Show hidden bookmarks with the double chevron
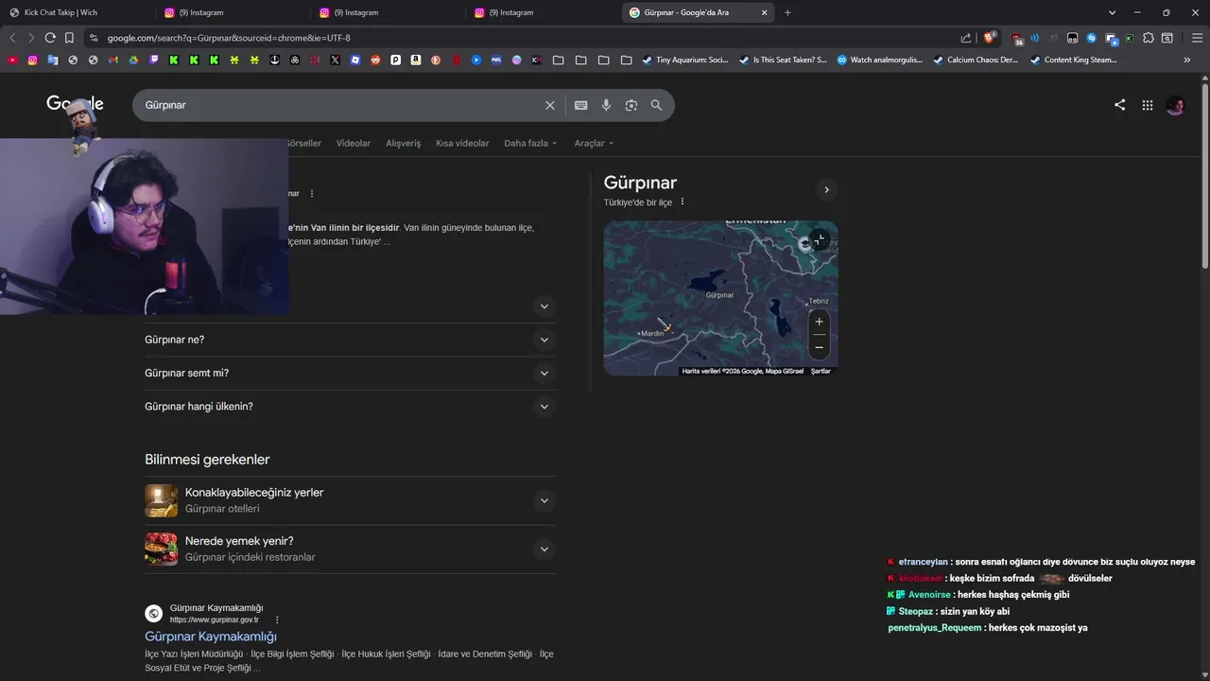 pos(1187,60)
